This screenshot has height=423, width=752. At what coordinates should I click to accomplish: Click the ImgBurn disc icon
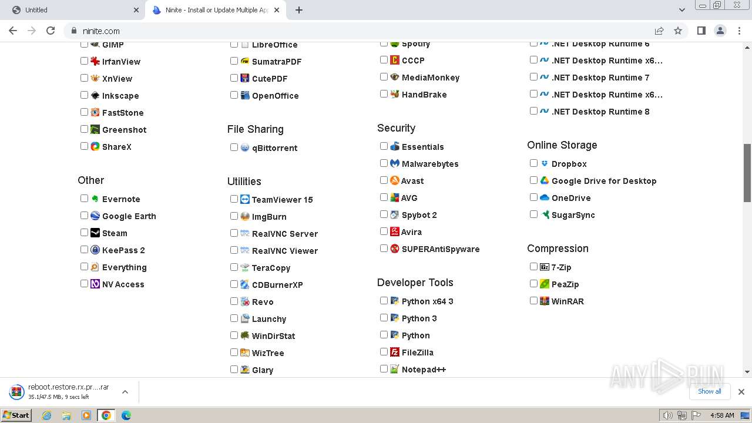click(x=245, y=216)
